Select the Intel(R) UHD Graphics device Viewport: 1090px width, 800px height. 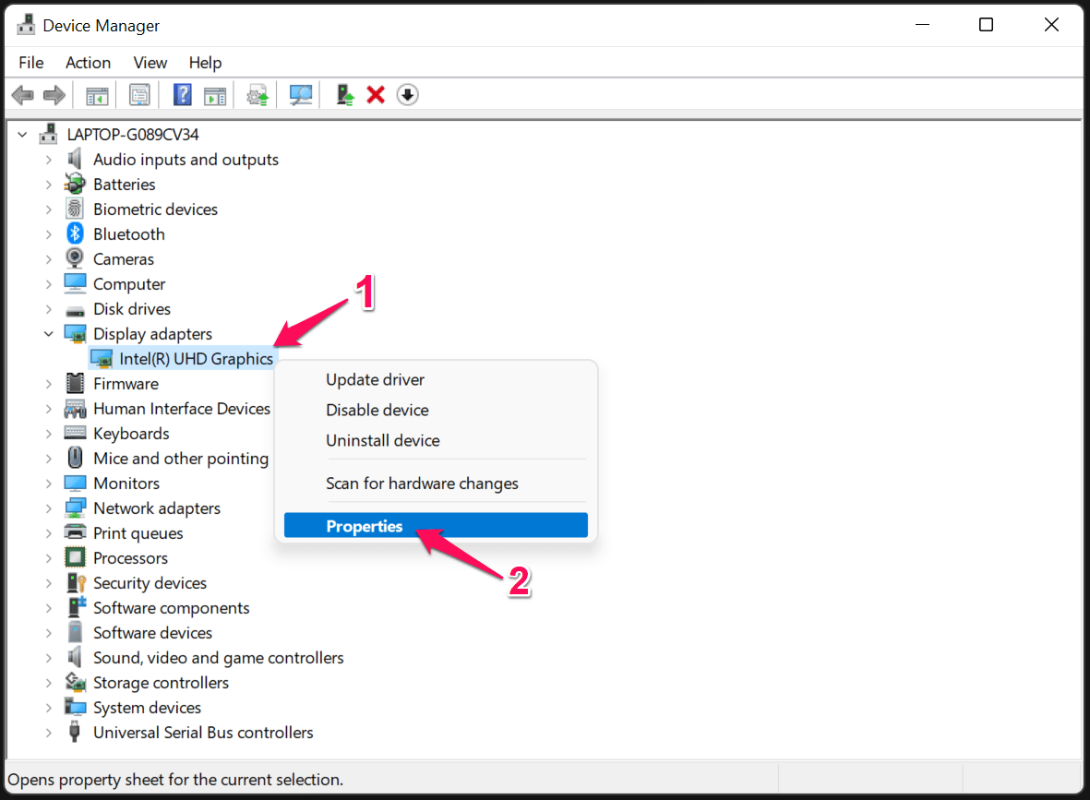pyautogui.click(x=196, y=359)
